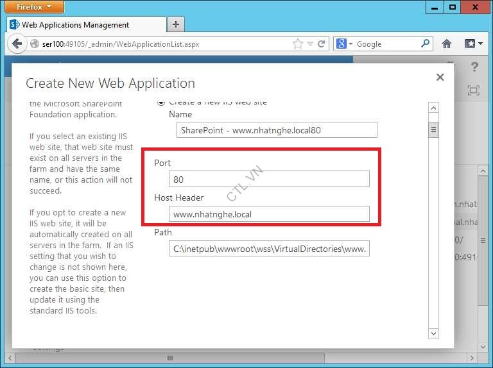493x368 pixels.
Task: Switch to the Web Applications Management tab
Action: 76,24
